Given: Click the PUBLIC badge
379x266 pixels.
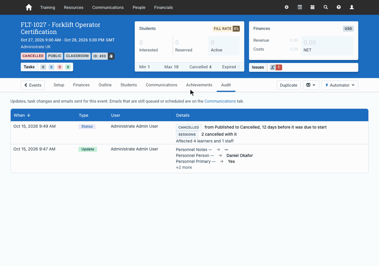Looking at the screenshot, I should click(x=55, y=56).
